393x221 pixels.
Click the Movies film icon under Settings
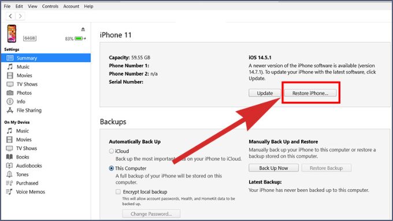10,76
